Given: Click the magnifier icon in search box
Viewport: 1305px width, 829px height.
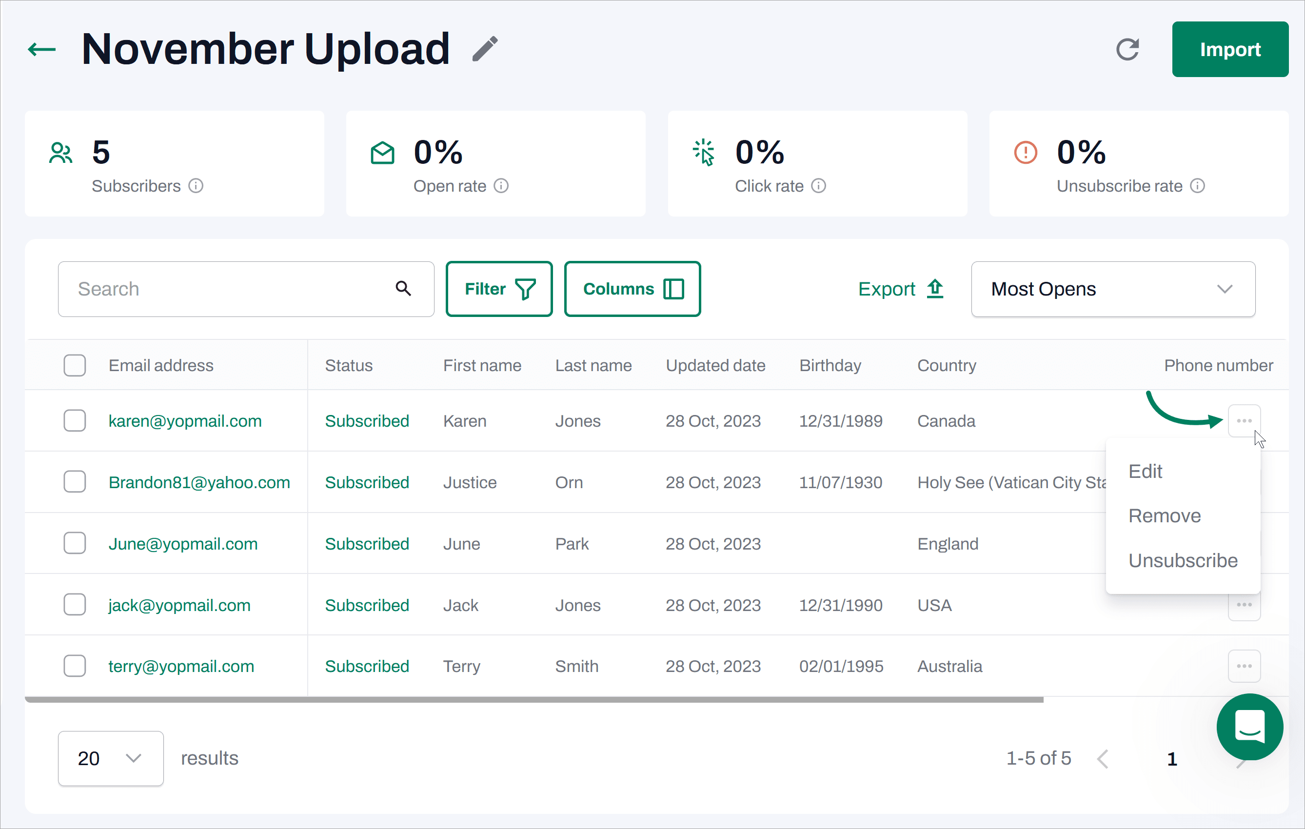Looking at the screenshot, I should click(x=403, y=288).
